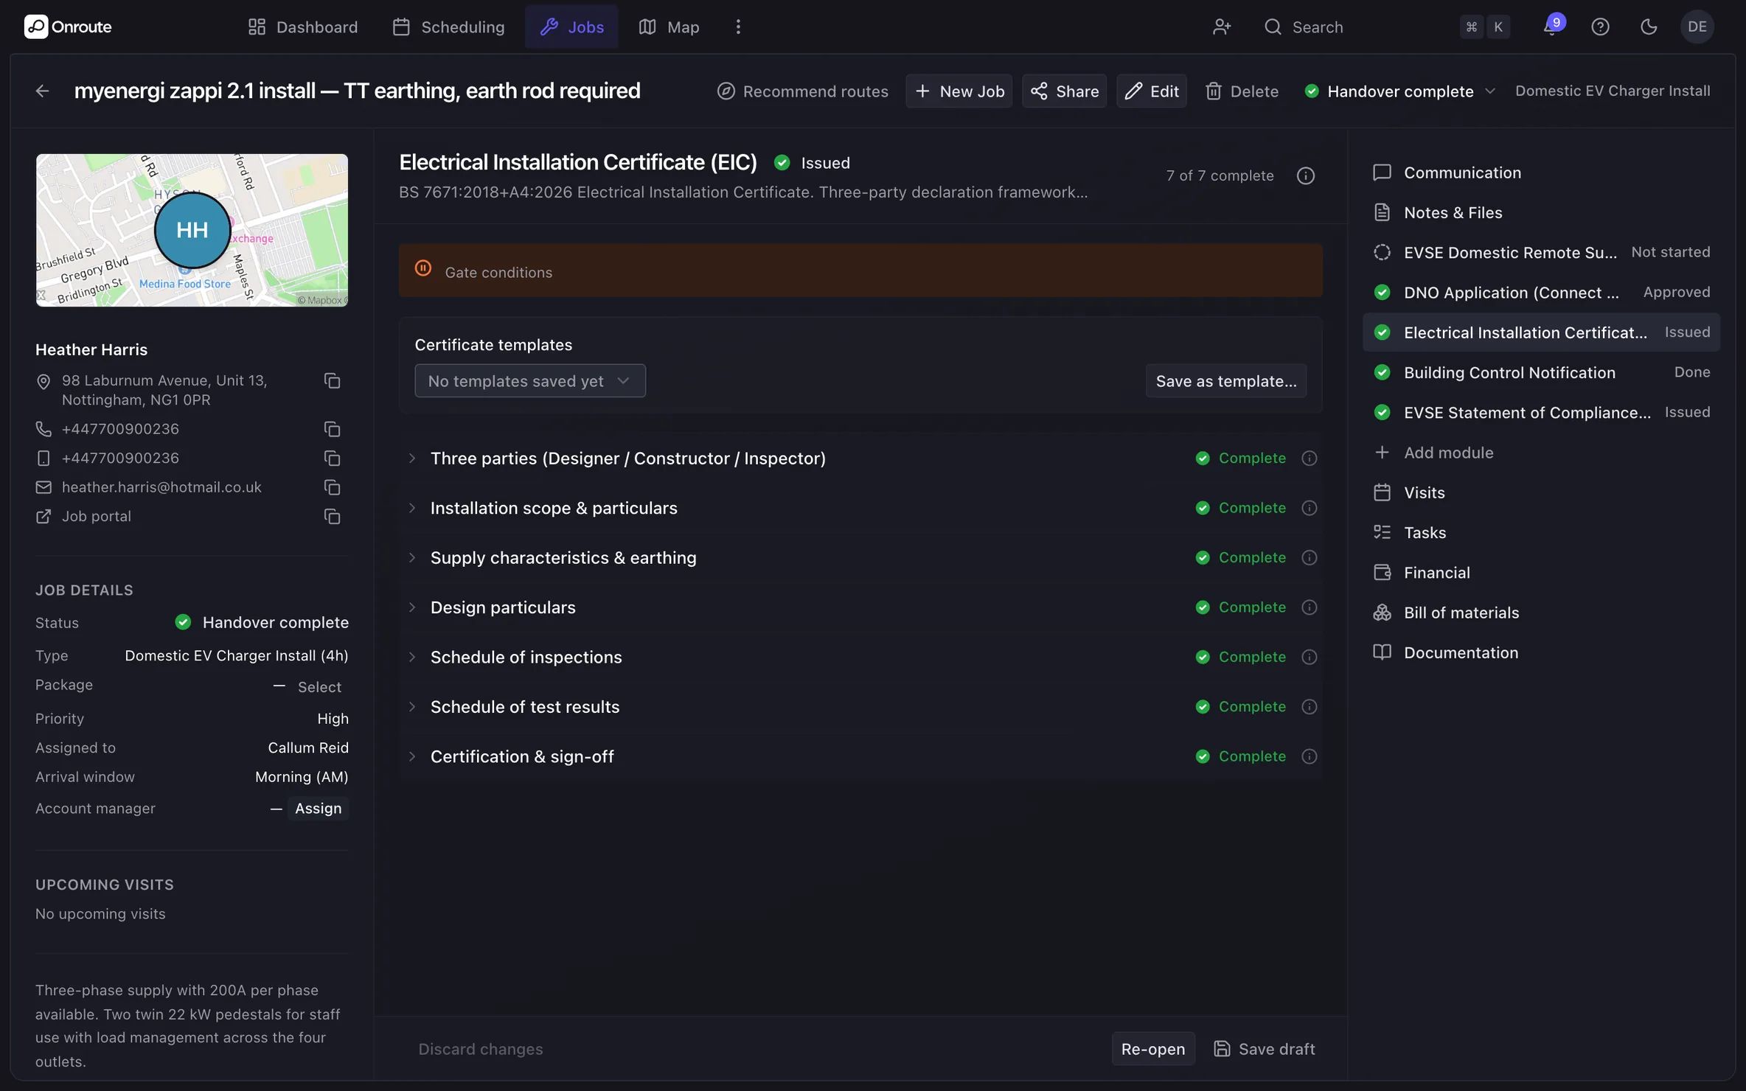Show info for 7 of 7 complete
1746x1091 pixels.
pos(1306,175)
